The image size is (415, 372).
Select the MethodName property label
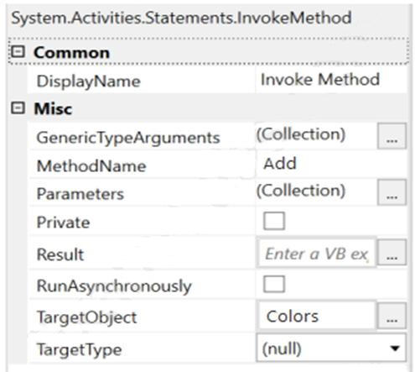(91, 166)
